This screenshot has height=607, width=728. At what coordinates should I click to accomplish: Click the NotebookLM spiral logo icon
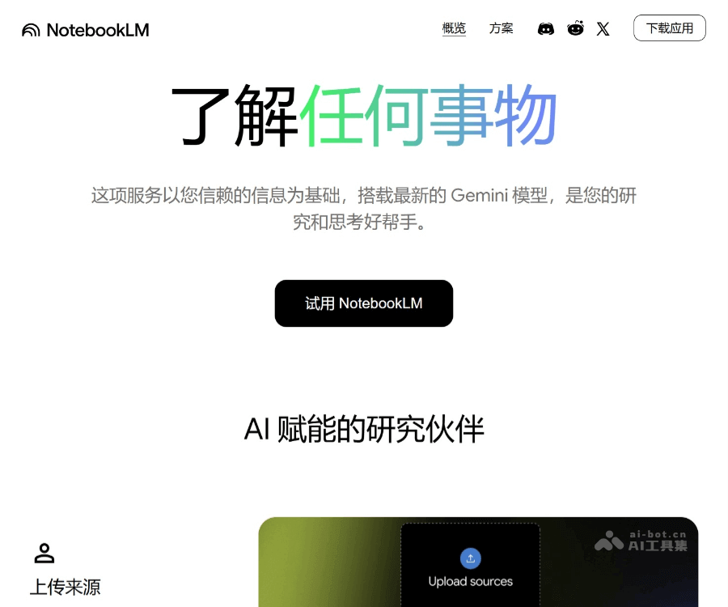point(30,30)
